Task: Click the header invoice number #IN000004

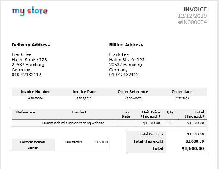Action: tap(192, 22)
